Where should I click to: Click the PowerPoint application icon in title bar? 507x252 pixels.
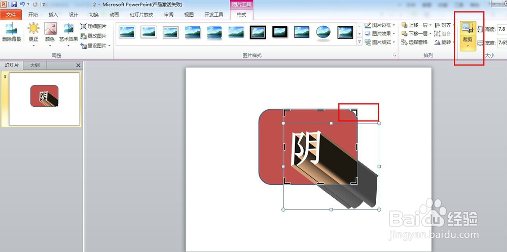point(5,5)
